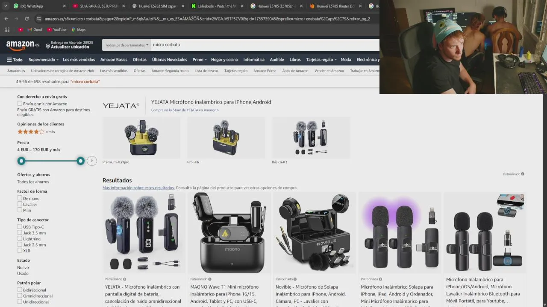Screen dimensions: 547x307
Task: Reload the current page
Action: click(26, 19)
